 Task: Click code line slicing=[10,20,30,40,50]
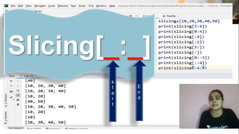coord(189,21)
